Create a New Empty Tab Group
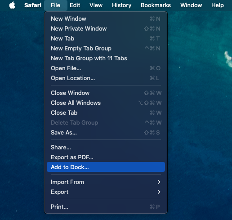The width and height of the screenshot is (232, 220). [x=106, y=48]
